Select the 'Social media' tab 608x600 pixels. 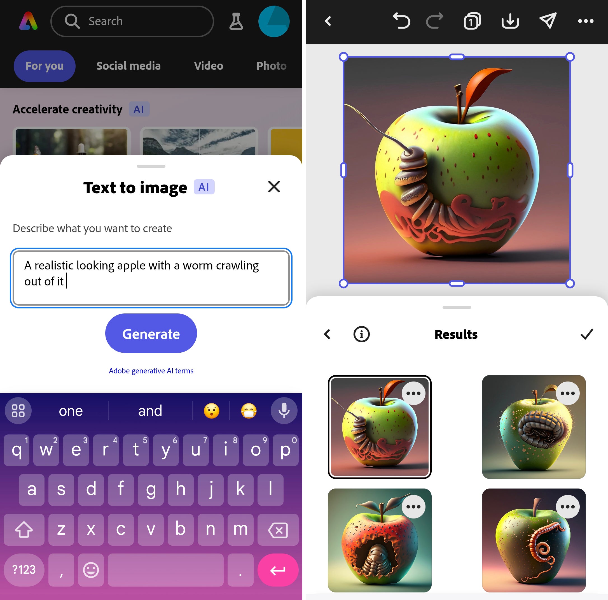tap(128, 66)
